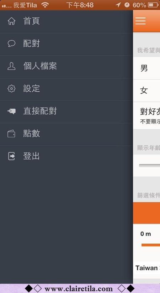This screenshot has width=160, height=293.
Task: Toggle the 女 gender option
Action: 146,91
